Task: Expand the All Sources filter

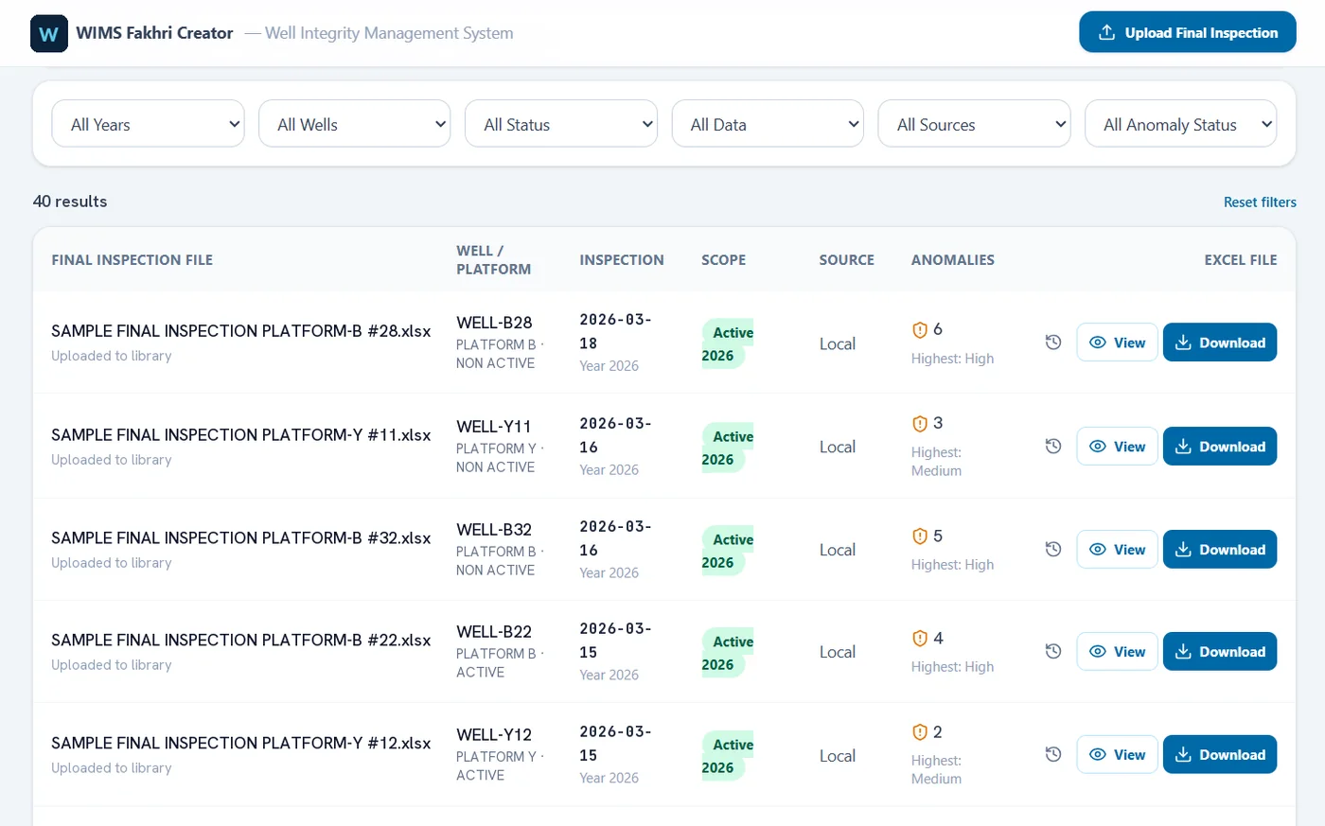Action: 974,124
